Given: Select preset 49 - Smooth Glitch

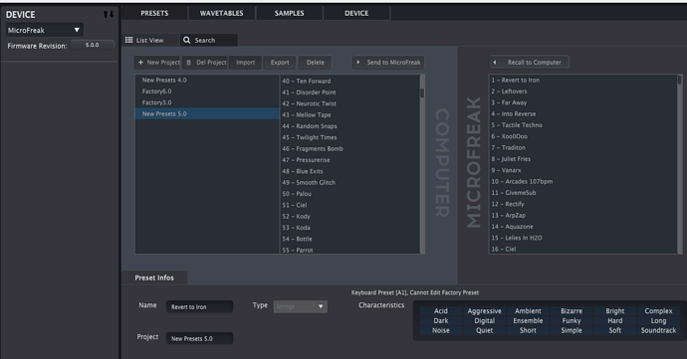Looking at the screenshot, I should [349, 183].
